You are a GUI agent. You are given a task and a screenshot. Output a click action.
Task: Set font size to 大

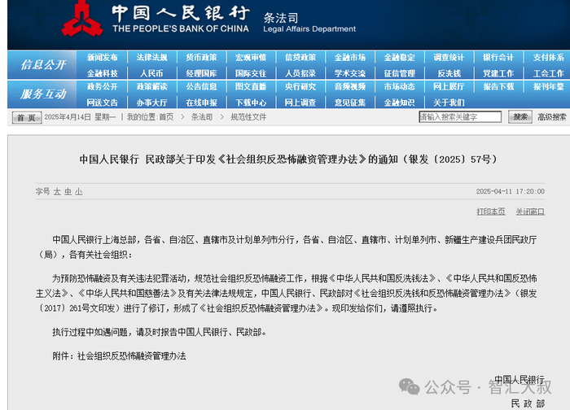pos(57,192)
